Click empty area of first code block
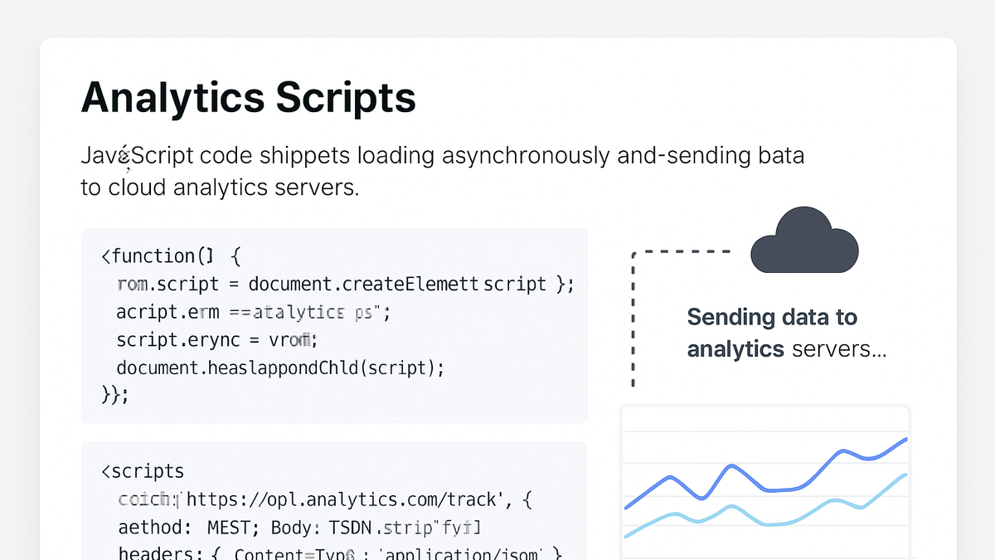The width and height of the screenshot is (995, 560). 498,390
